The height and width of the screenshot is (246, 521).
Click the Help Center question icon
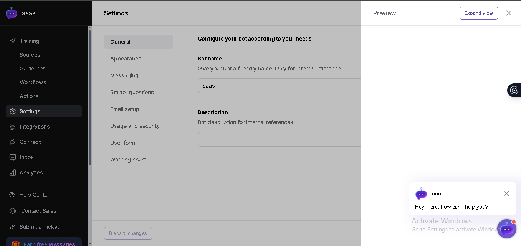[12, 195]
